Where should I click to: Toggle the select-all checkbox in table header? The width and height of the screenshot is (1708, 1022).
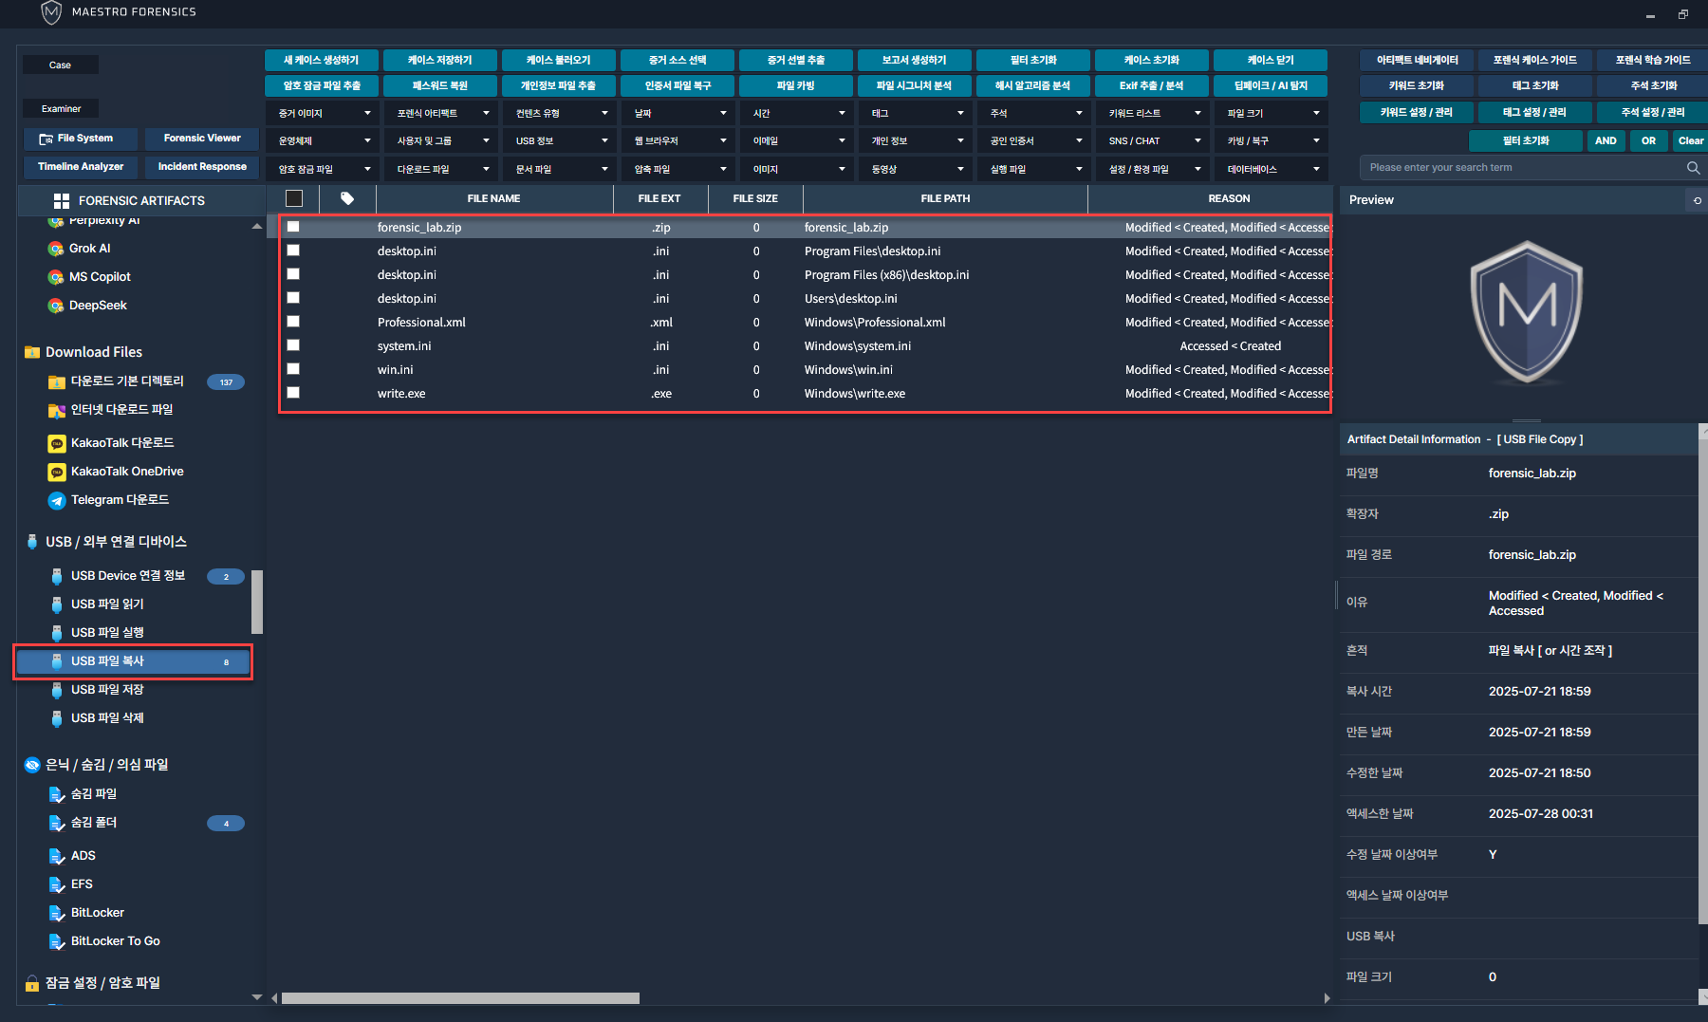pyautogui.click(x=294, y=198)
